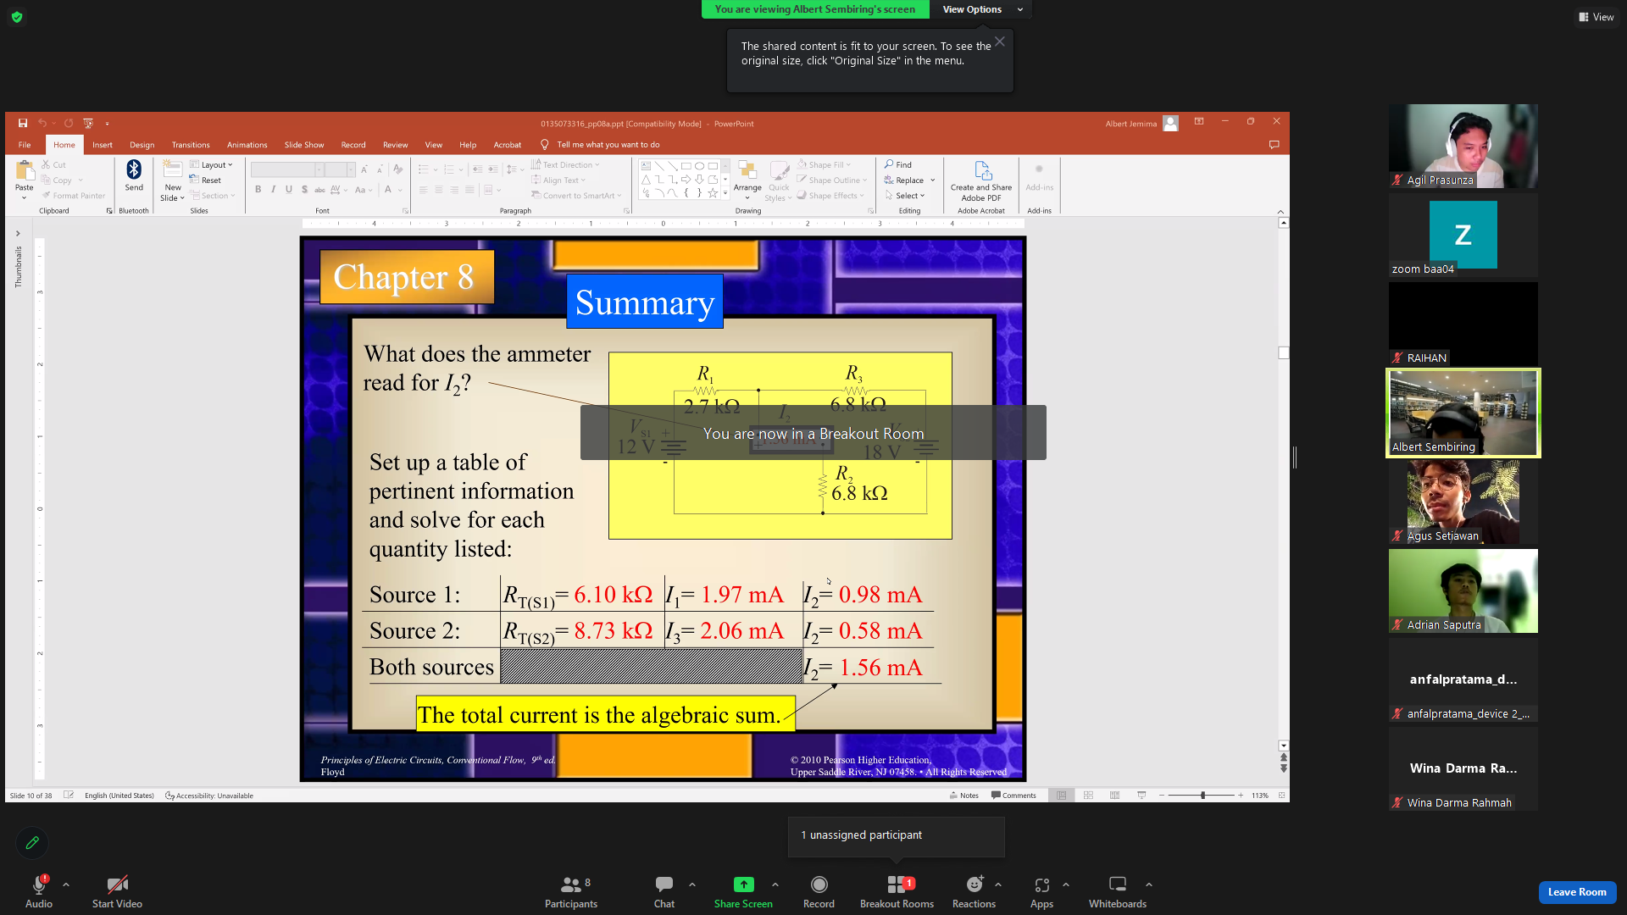Click the Zoom Out minus button
Viewport: 1627px width, 915px height.
click(1162, 796)
